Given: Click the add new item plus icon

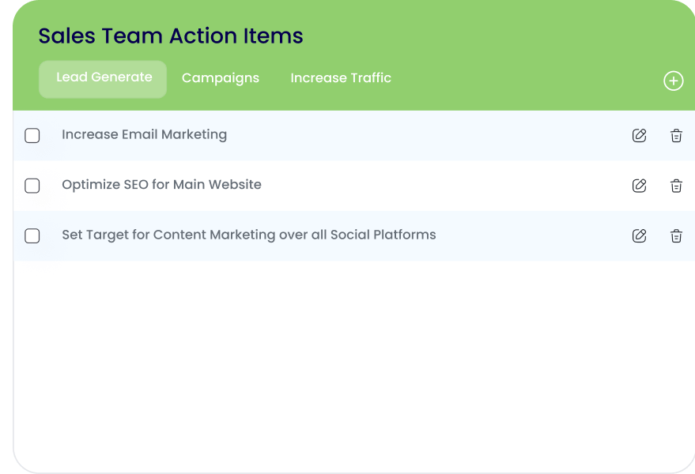Looking at the screenshot, I should coord(673,81).
